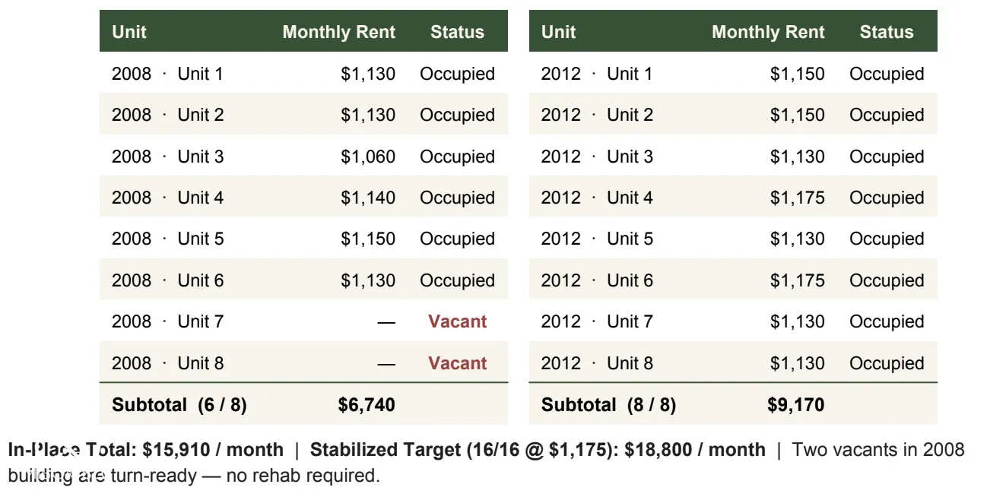Click the Occupied status for 2012 Unit 1
Viewport: 990px width, 500px height.
click(x=887, y=74)
